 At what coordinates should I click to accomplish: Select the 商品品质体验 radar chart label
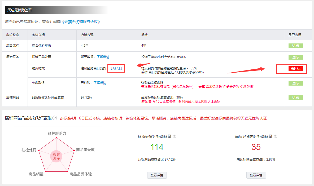click(x=81, y=174)
